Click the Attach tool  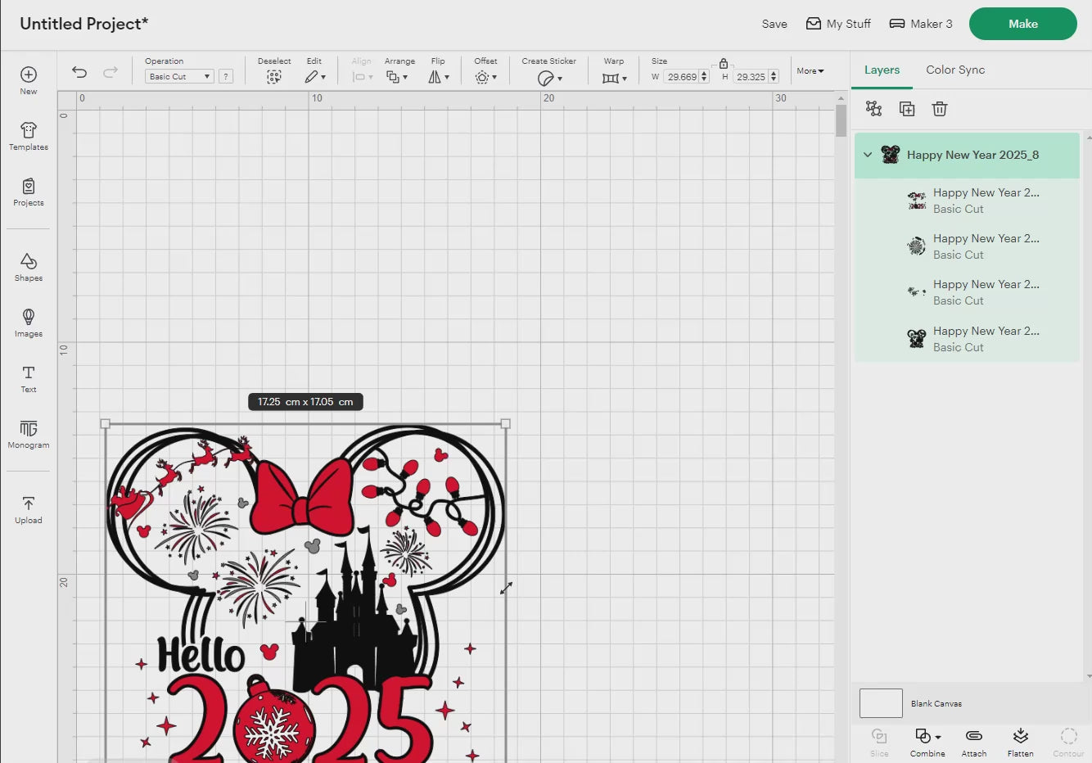point(974,742)
